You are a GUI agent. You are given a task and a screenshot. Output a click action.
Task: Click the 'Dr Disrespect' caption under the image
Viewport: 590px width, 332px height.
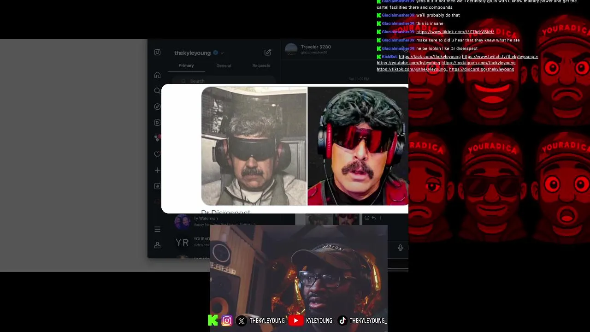coord(226,211)
